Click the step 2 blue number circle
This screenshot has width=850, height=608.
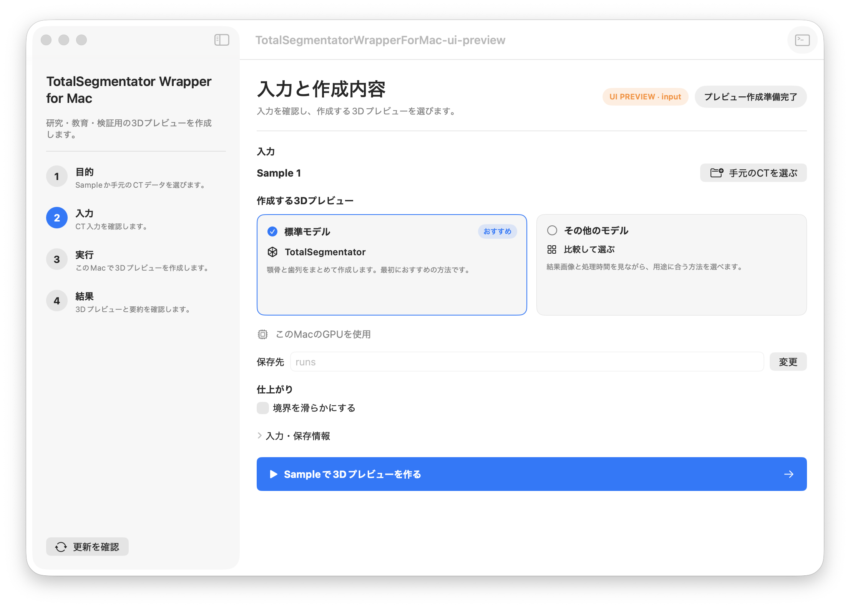click(57, 218)
